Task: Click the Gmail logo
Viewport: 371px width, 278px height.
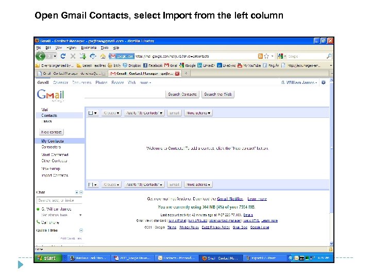Action: point(50,95)
